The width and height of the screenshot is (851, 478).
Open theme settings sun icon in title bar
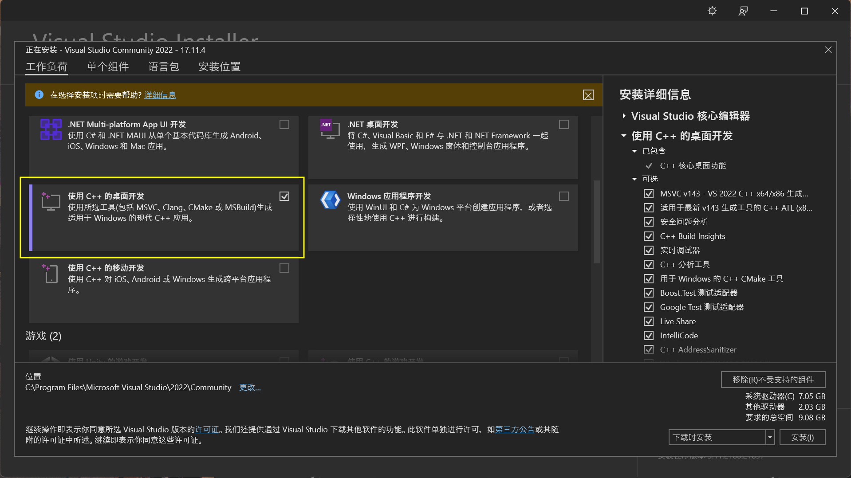[712, 11]
